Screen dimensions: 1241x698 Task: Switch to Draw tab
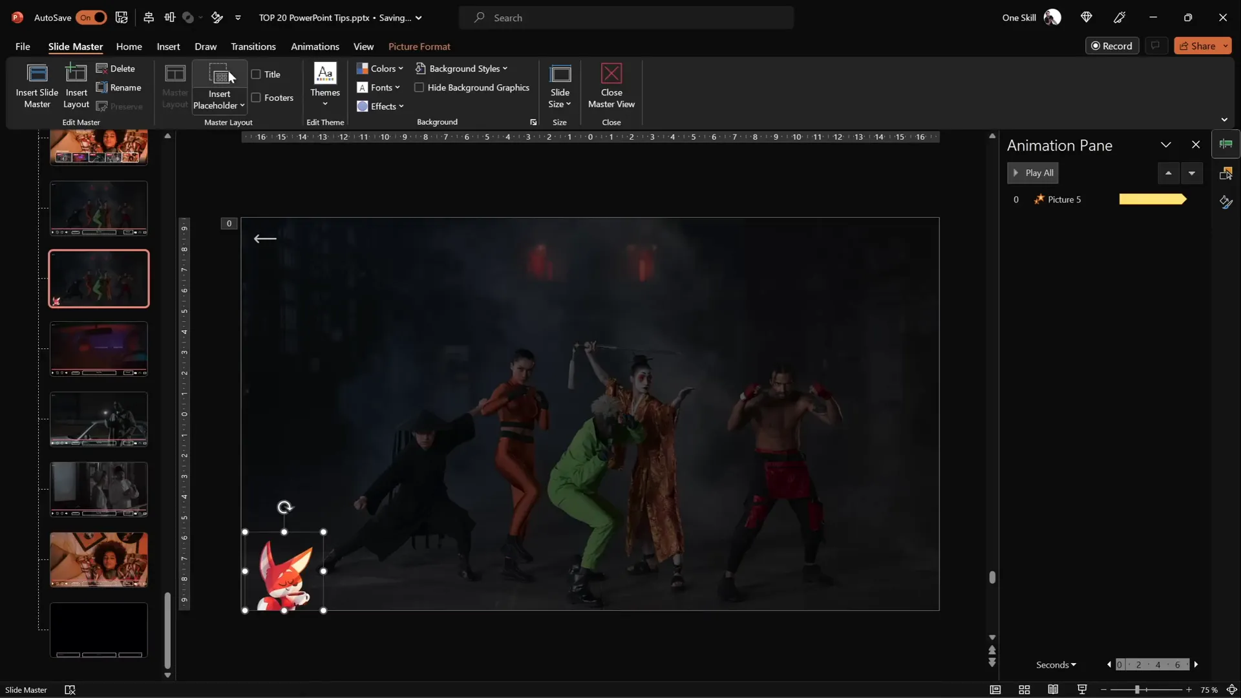206,47
